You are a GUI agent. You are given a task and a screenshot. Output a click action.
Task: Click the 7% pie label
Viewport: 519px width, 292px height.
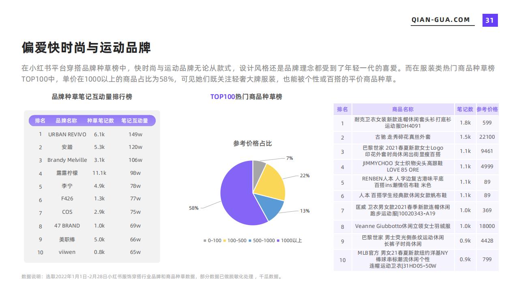click(290, 158)
